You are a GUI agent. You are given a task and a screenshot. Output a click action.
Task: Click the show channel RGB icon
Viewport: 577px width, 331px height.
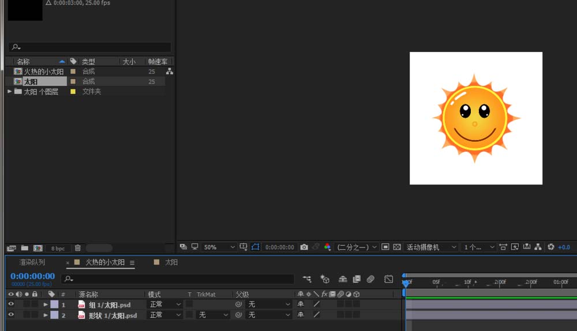click(x=327, y=247)
